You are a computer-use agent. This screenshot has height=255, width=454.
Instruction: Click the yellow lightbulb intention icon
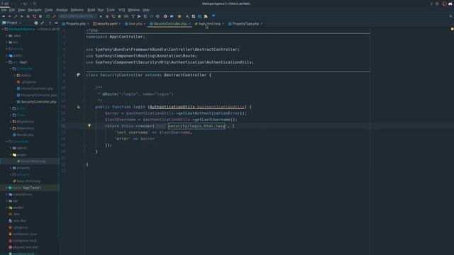point(89,126)
